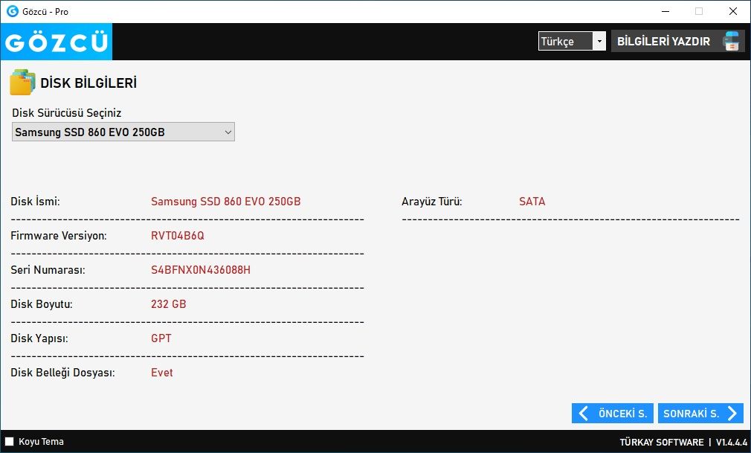
Task: Click interface type value SATA
Action: click(x=532, y=202)
